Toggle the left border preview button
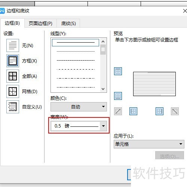The height and width of the screenshot is (187, 187). coord(133,111)
